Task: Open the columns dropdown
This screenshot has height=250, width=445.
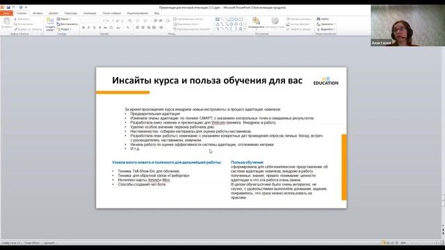Action: (x=161, y=28)
